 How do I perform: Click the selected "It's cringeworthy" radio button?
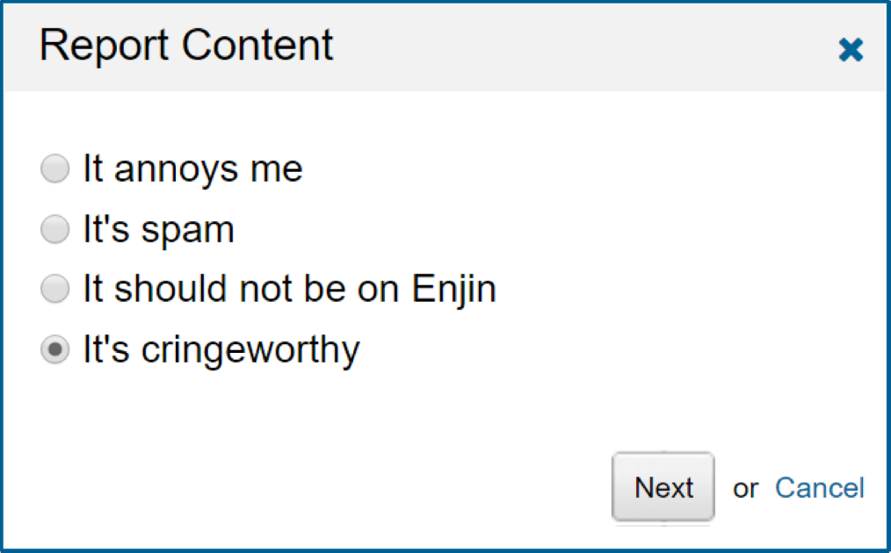coord(55,349)
